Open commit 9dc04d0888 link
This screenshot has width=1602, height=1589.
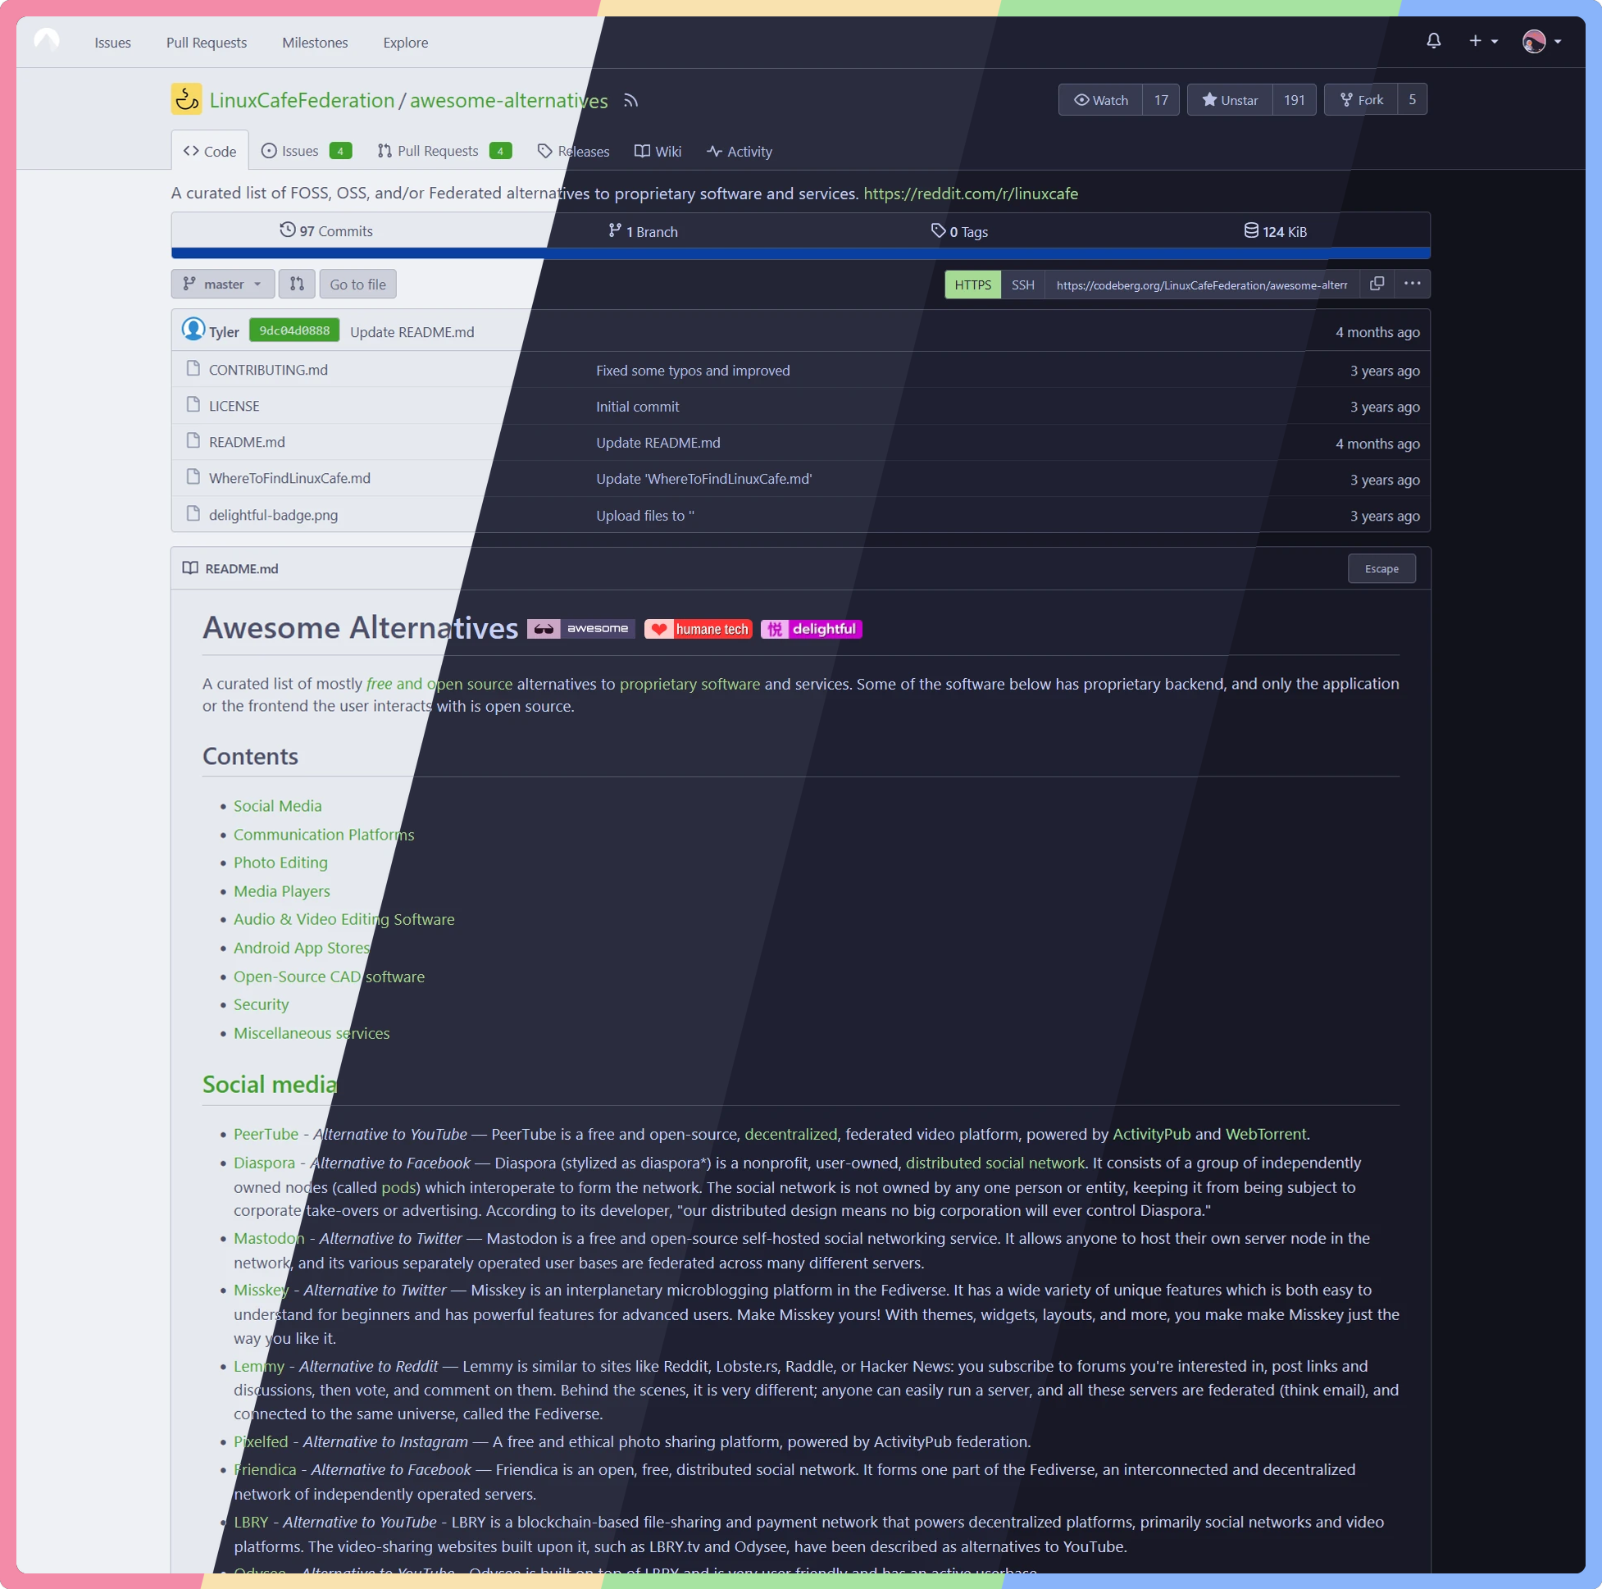point(294,330)
